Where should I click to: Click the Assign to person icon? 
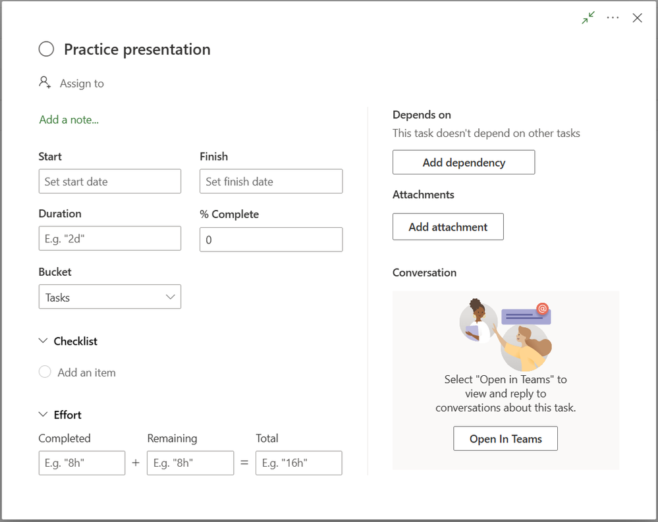click(45, 83)
